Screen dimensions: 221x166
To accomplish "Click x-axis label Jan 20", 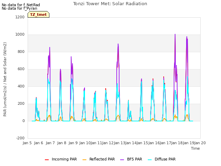I will click(x=200, y=143).
